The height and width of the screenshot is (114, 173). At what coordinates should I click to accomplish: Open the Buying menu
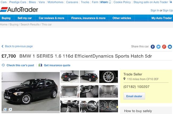(6, 18)
